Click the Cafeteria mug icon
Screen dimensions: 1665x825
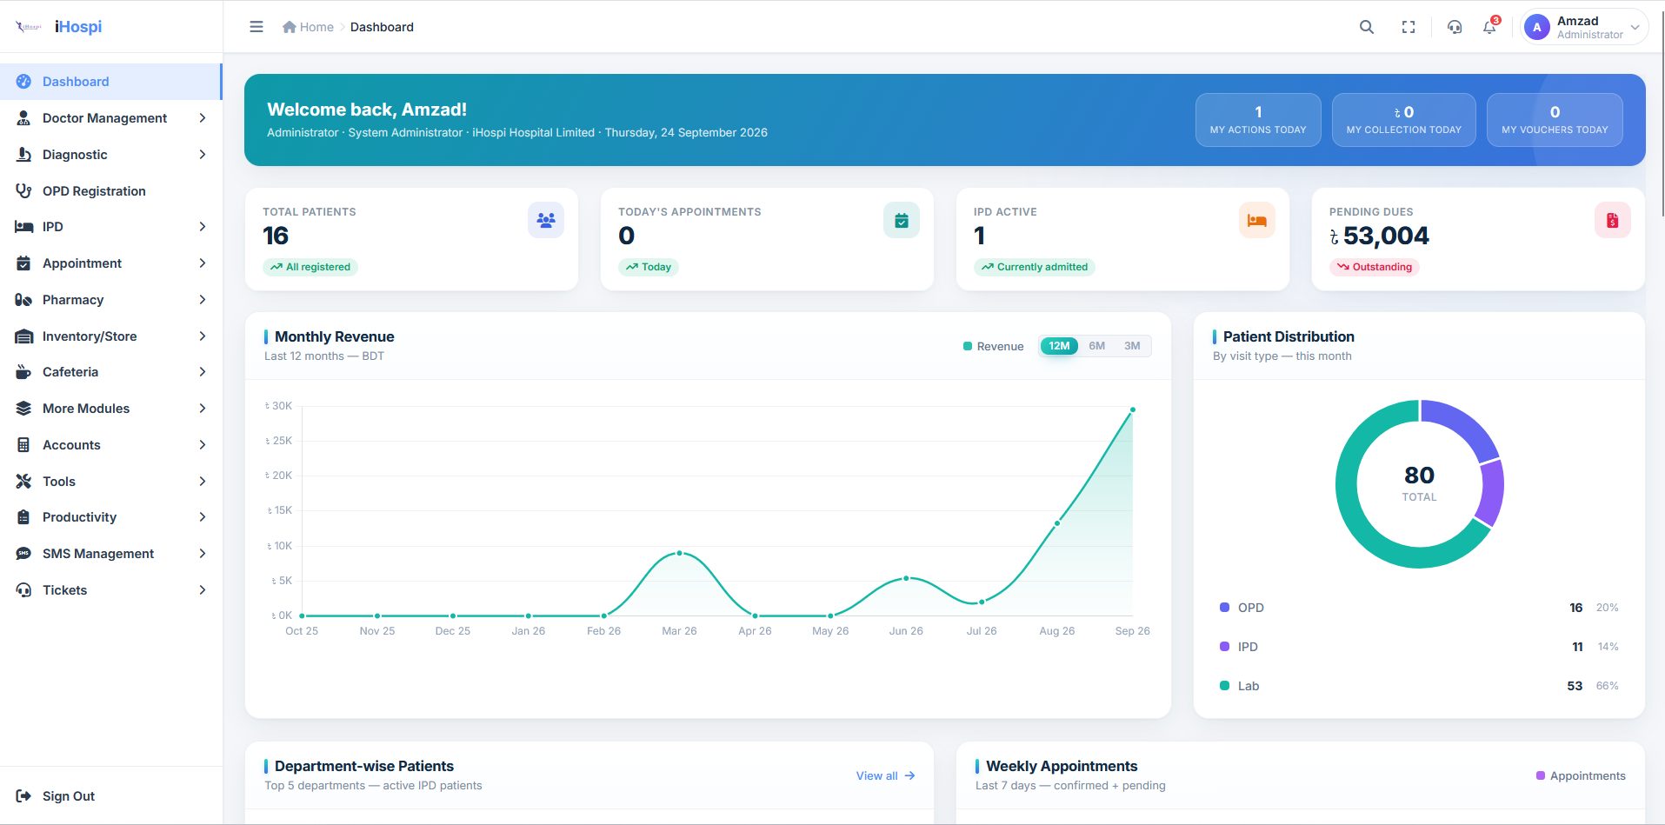(x=23, y=372)
